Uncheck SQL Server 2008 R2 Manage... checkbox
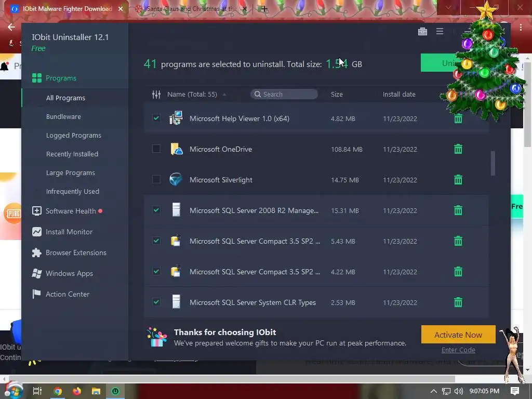The image size is (532, 399). [x=156, y=210]
